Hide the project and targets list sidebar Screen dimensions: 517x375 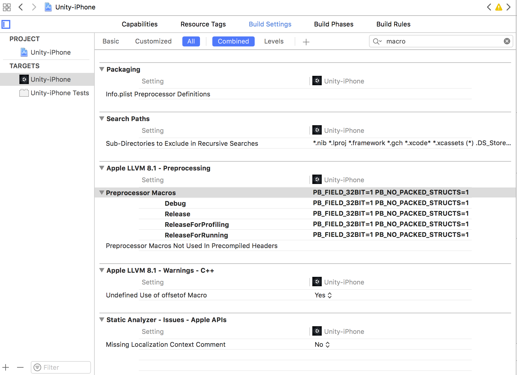coord(6,24)
